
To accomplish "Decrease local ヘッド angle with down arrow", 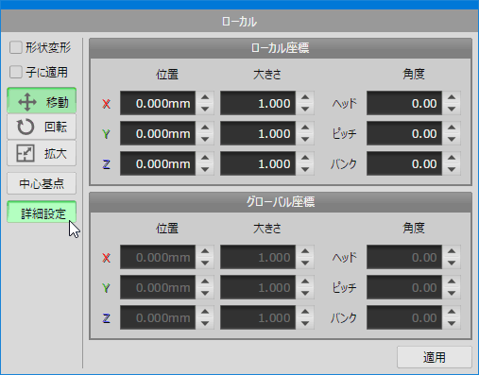I will tap(452, 110).
